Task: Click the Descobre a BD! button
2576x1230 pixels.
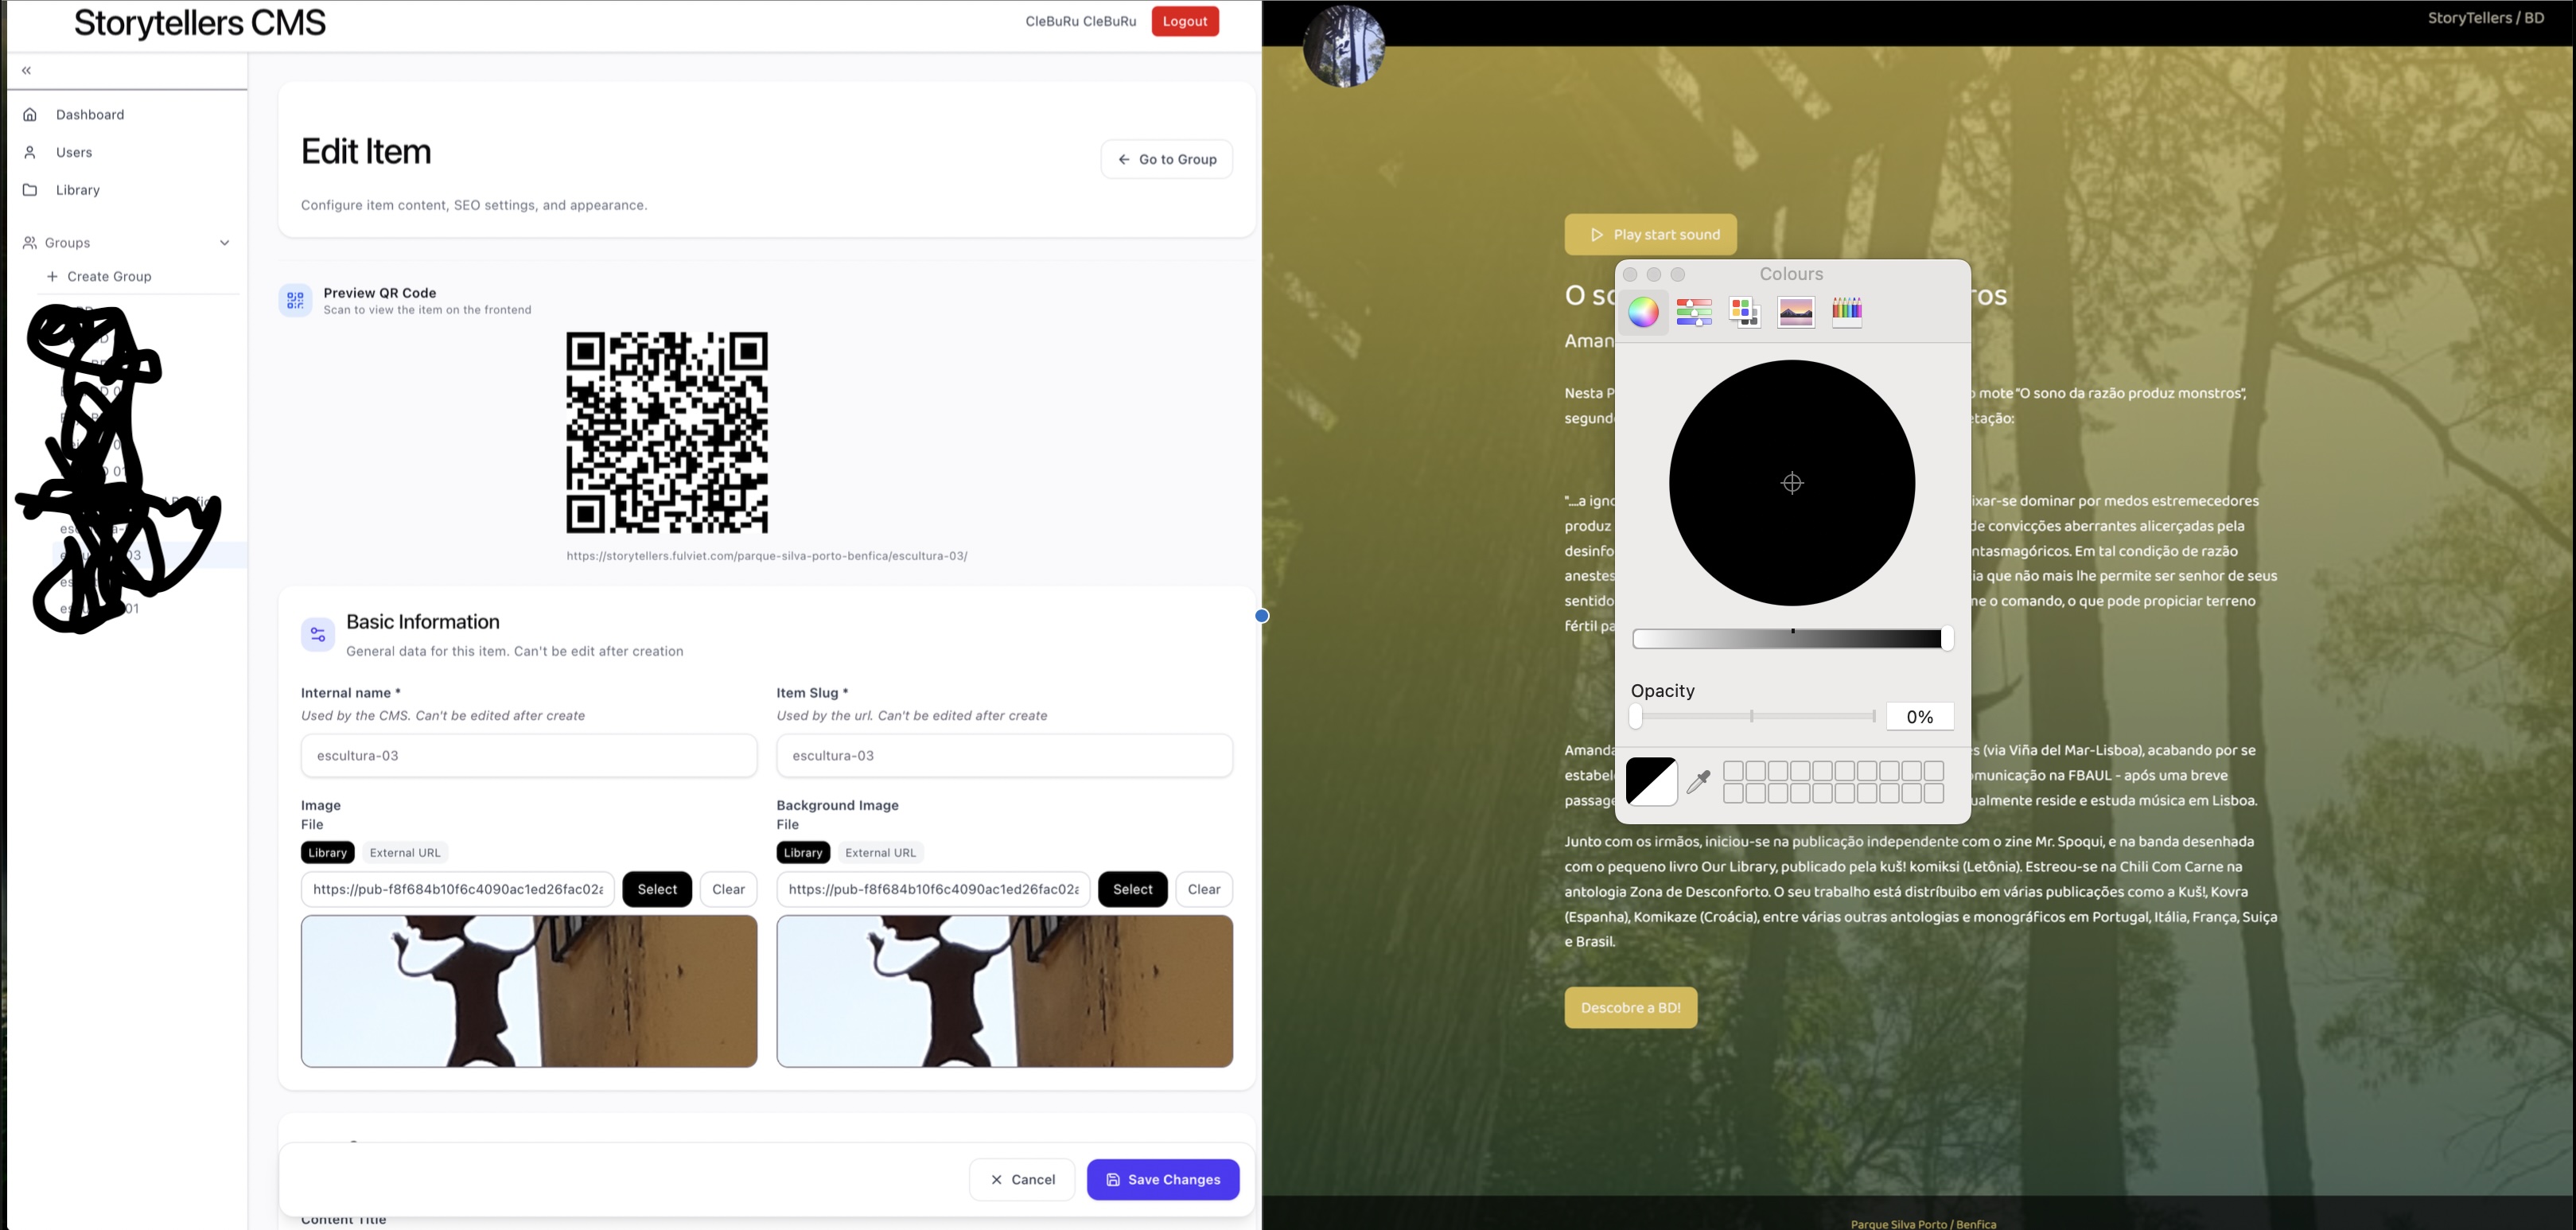Action: 1631,1008
